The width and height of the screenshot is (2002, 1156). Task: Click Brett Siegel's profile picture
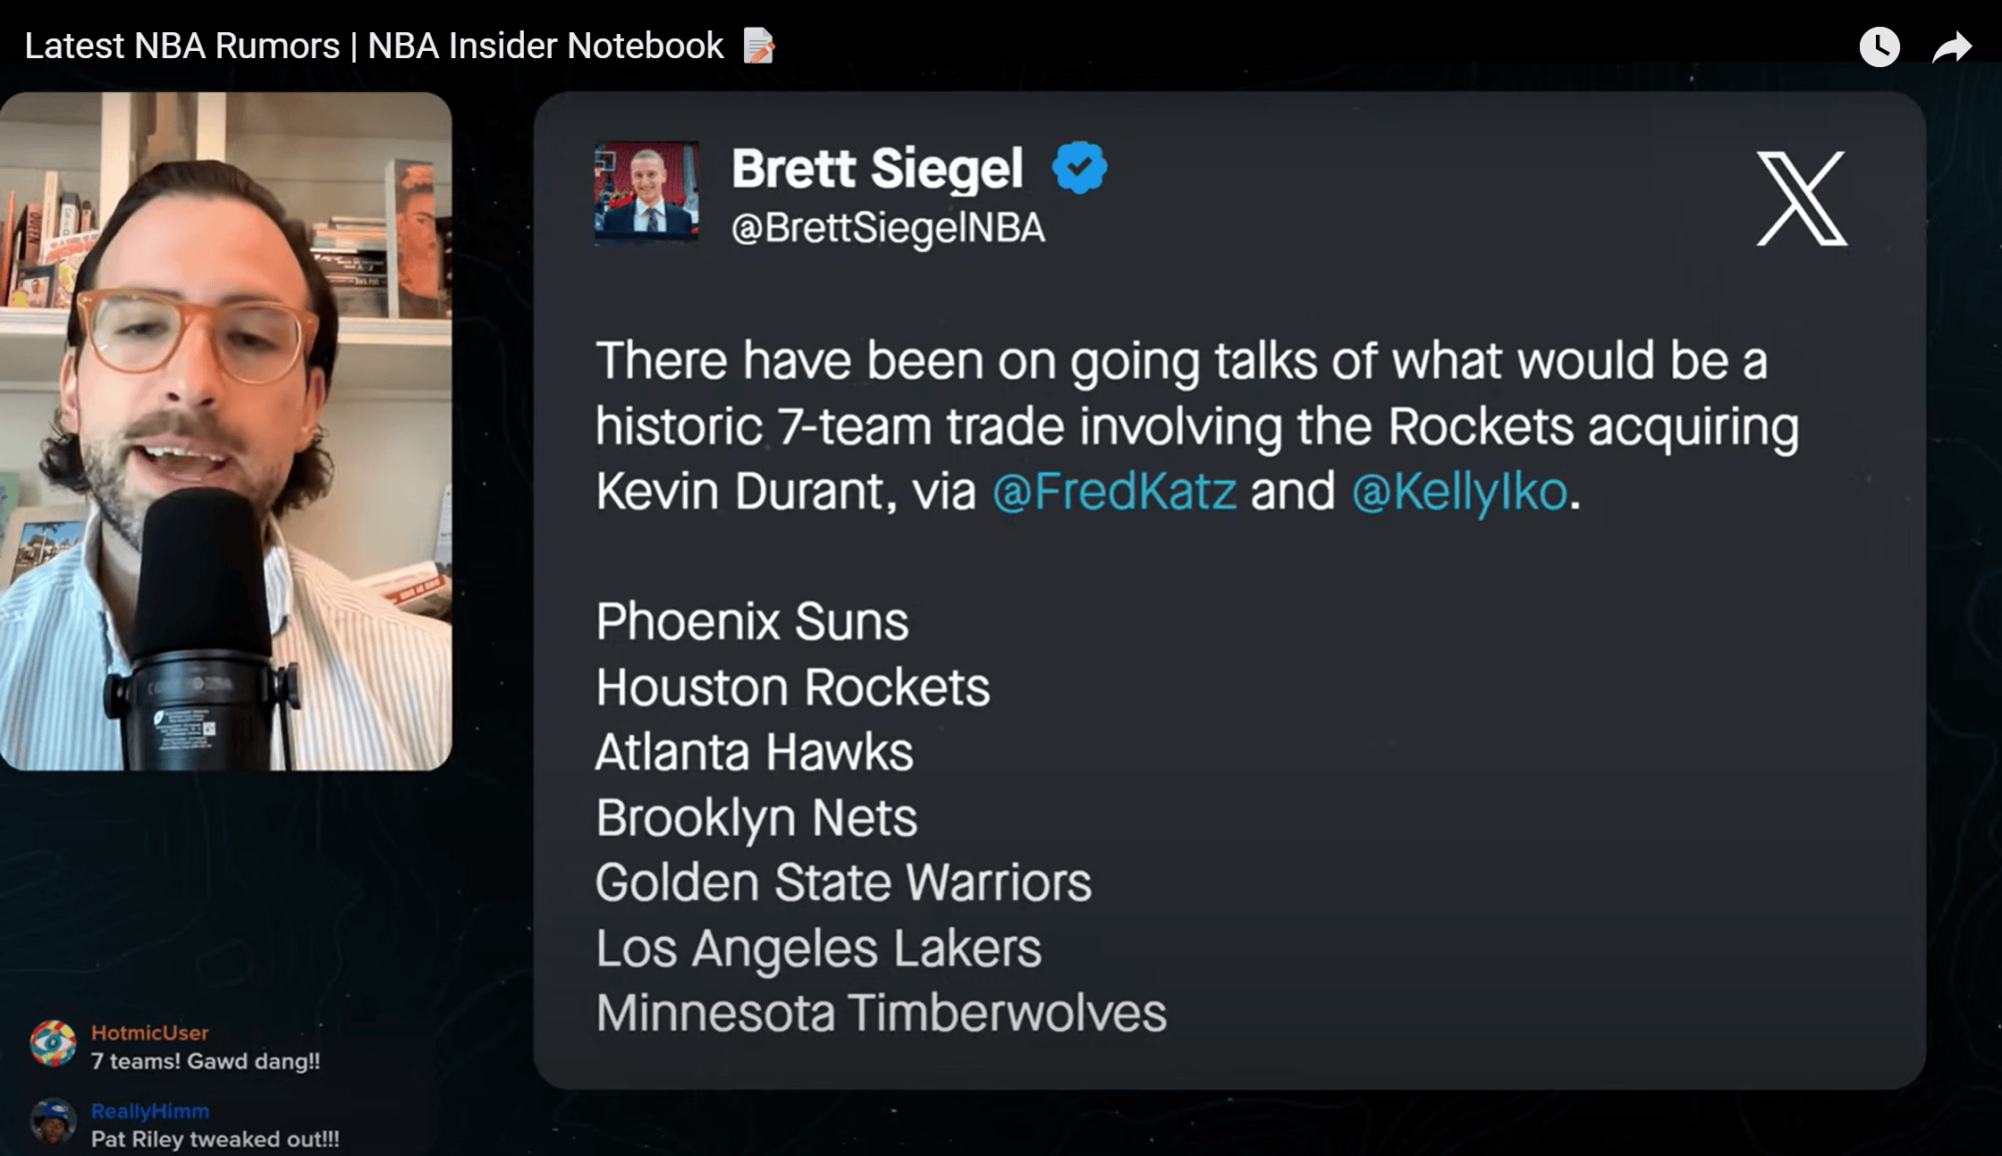tap(646, 191)
